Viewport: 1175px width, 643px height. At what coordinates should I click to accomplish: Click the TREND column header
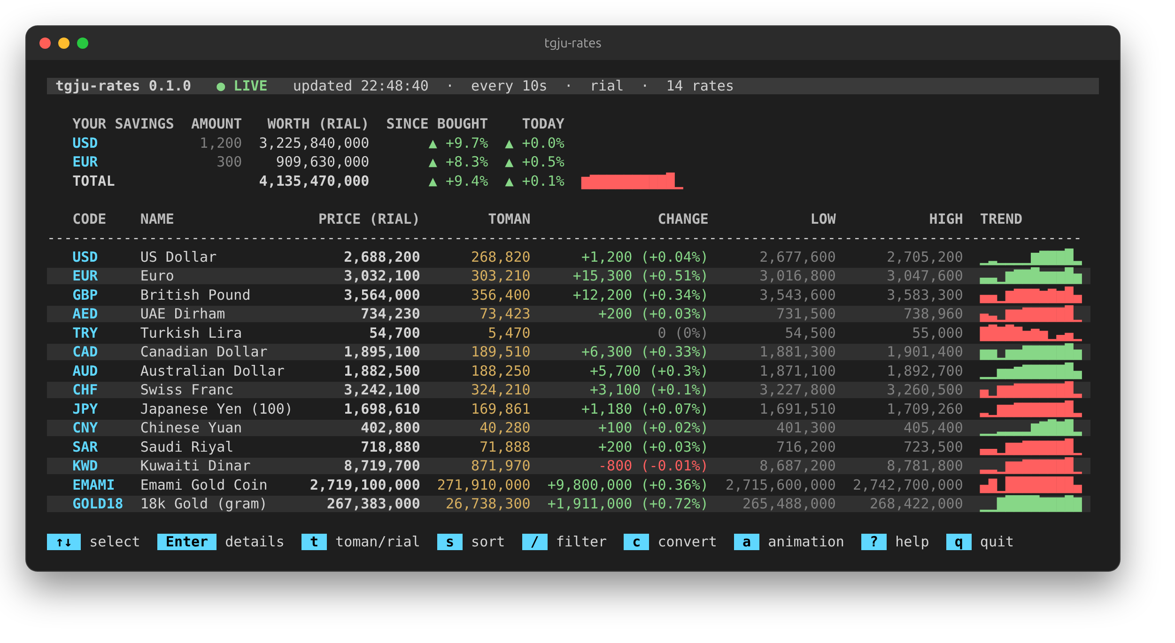click(1001, 219)
